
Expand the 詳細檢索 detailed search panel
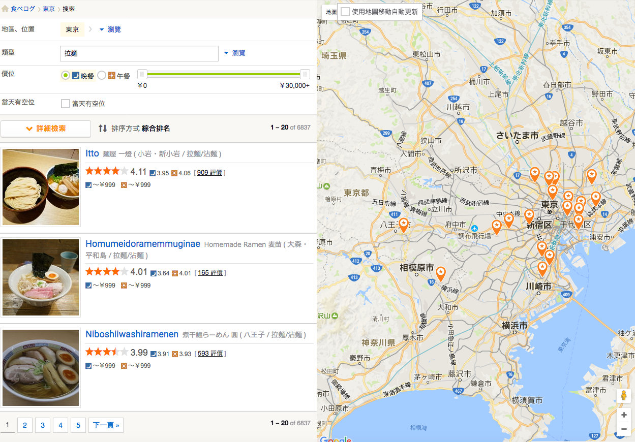point(46,129)
